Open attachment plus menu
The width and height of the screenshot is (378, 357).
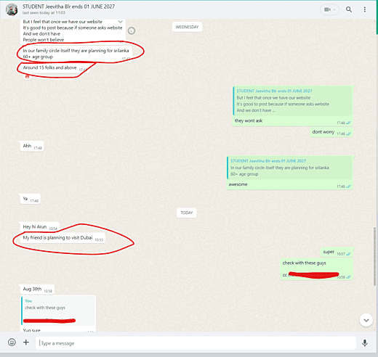(26, 342)
